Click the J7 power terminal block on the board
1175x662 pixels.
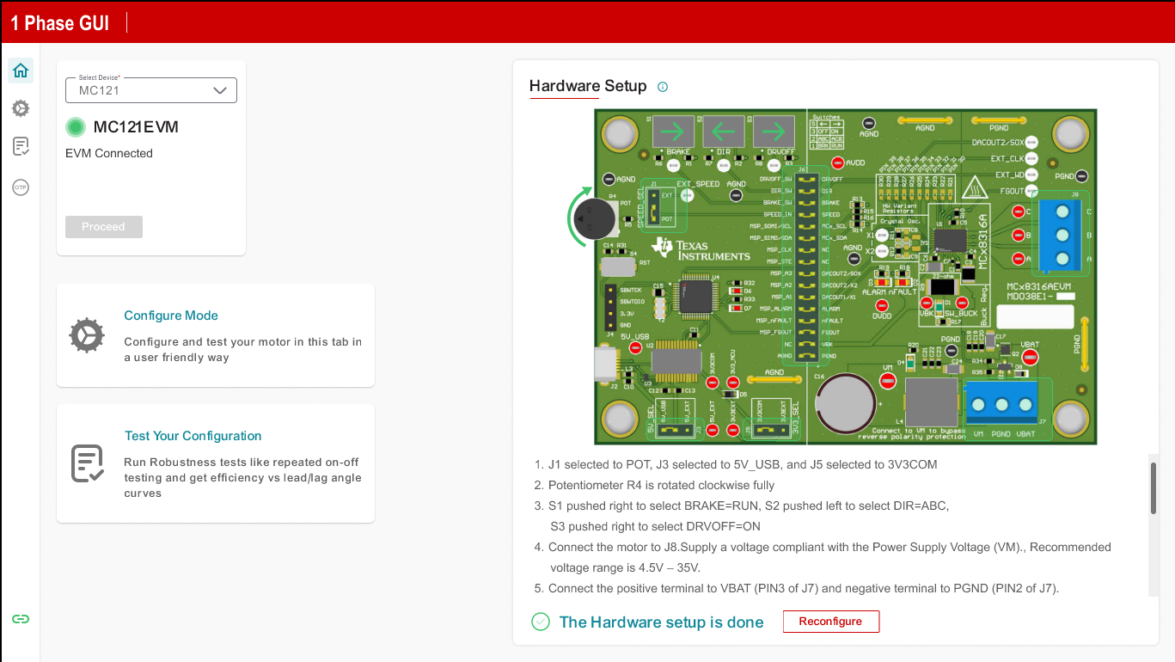click(1001, 404)
